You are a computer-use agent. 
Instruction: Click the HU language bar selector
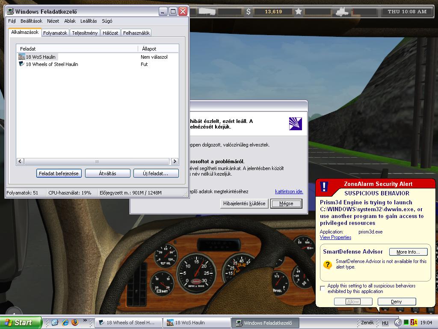[385, 323]
